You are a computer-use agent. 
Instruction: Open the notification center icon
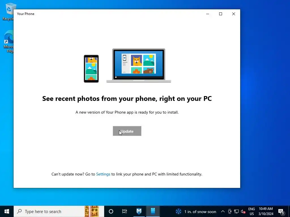[x=281, y=211]
